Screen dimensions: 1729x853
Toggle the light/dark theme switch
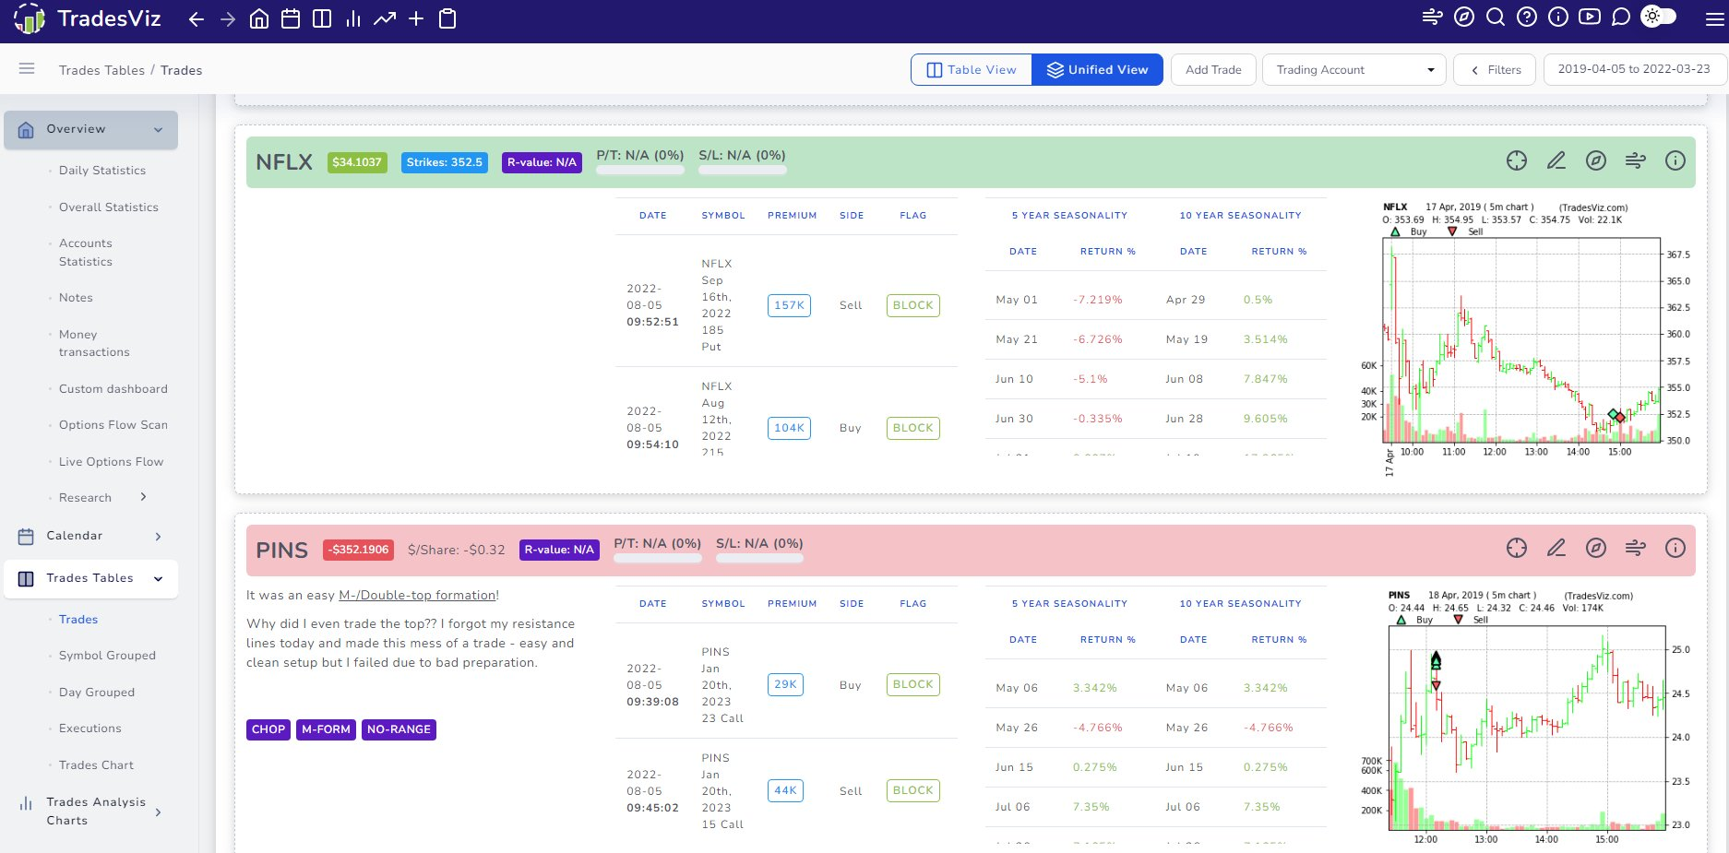coord(1659,17)
